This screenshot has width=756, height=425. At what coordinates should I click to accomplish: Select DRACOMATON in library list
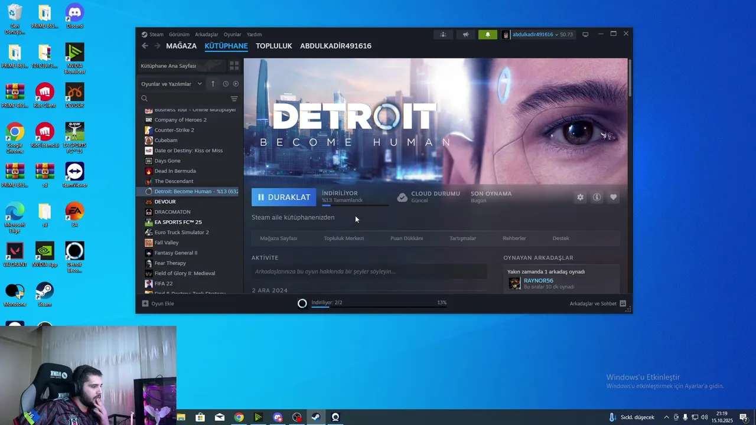point(189,212)
